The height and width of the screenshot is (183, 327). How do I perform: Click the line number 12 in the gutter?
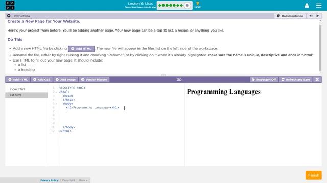click(53, 131)
